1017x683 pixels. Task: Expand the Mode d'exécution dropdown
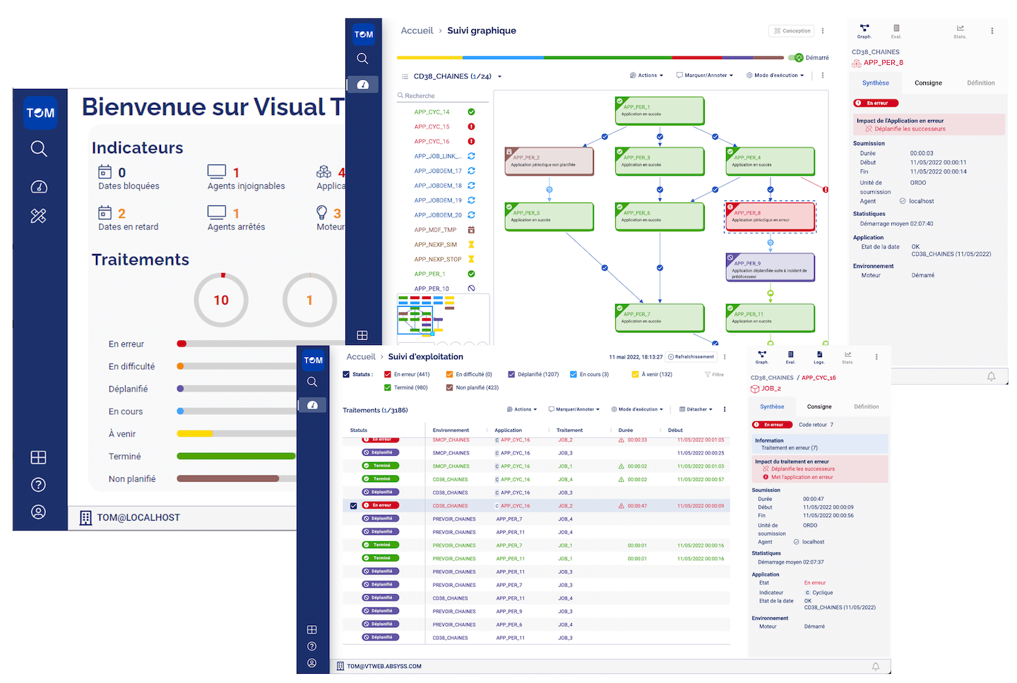[638, 409]
